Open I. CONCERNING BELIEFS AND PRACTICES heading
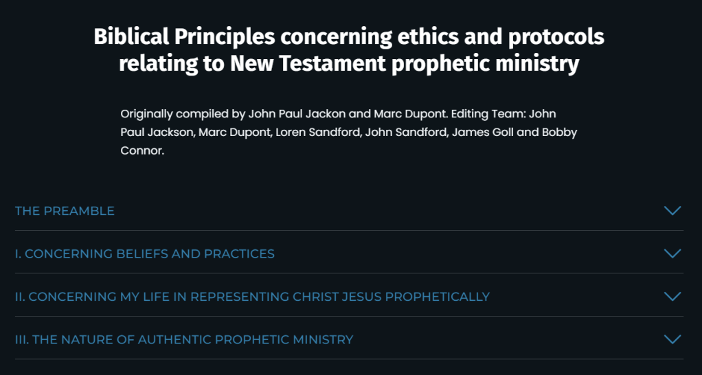 (145, 254)
